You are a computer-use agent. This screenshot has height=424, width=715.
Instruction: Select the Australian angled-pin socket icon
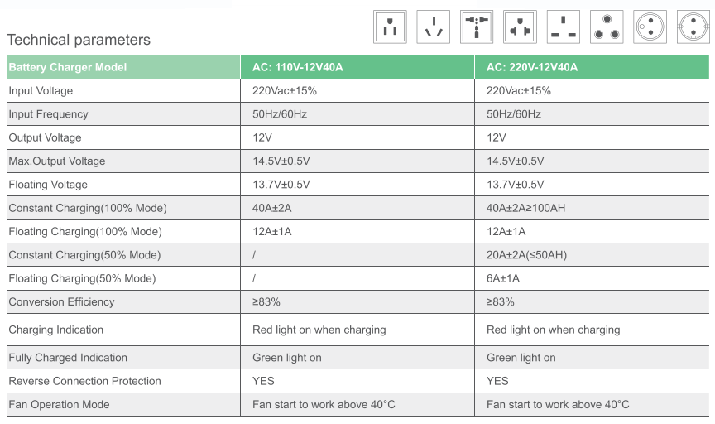tap(433, 27)
